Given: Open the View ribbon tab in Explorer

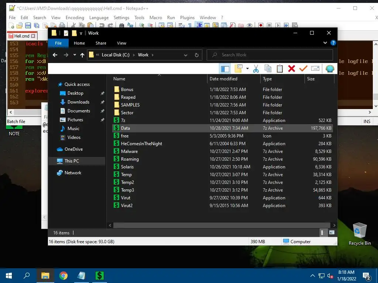Looking at the screenshot, I should pos(121,43).
